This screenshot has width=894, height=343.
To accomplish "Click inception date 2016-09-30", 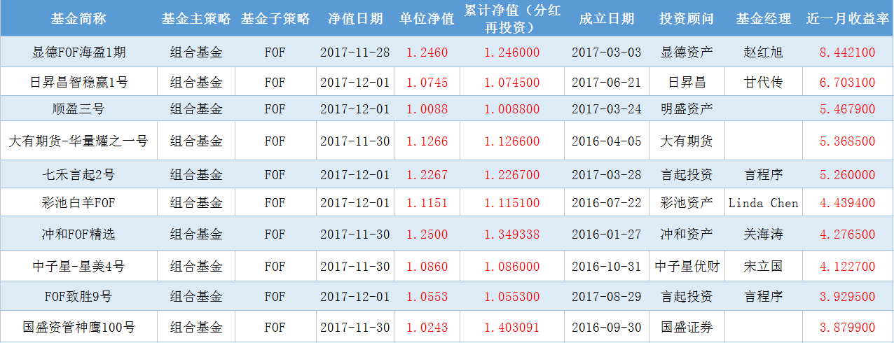I will 607,327.
